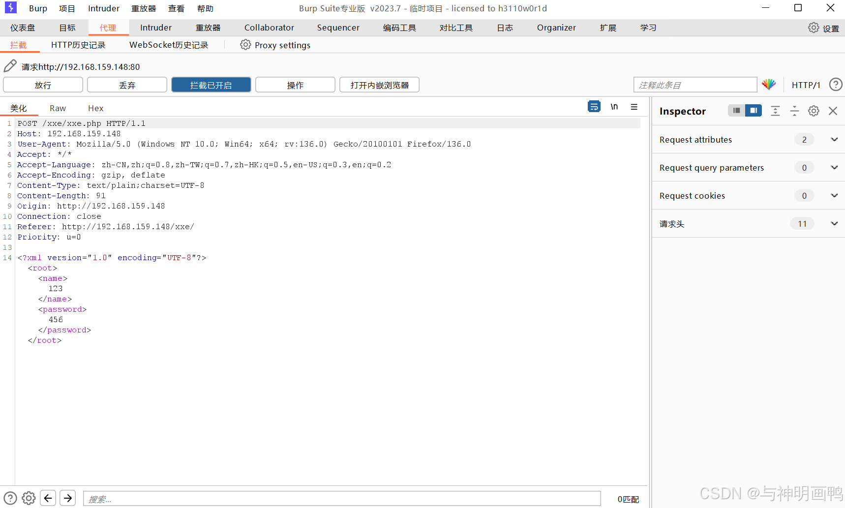The height and width of the screenshot is (508, 845).
Task: Toggle 拦截已开启 intercept button
Action: pyautogui.click(x=211, y=85)
